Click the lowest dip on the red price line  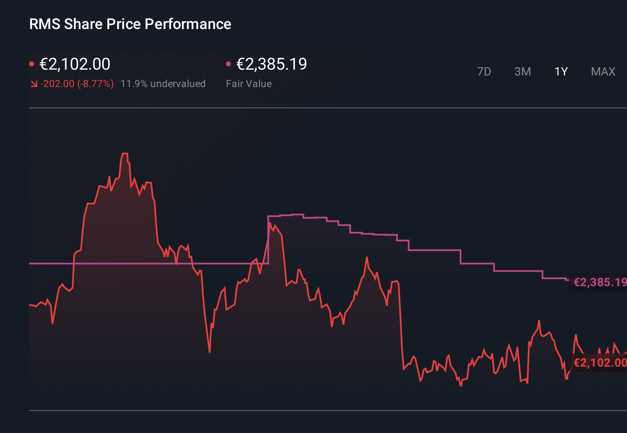click(461, 386)
